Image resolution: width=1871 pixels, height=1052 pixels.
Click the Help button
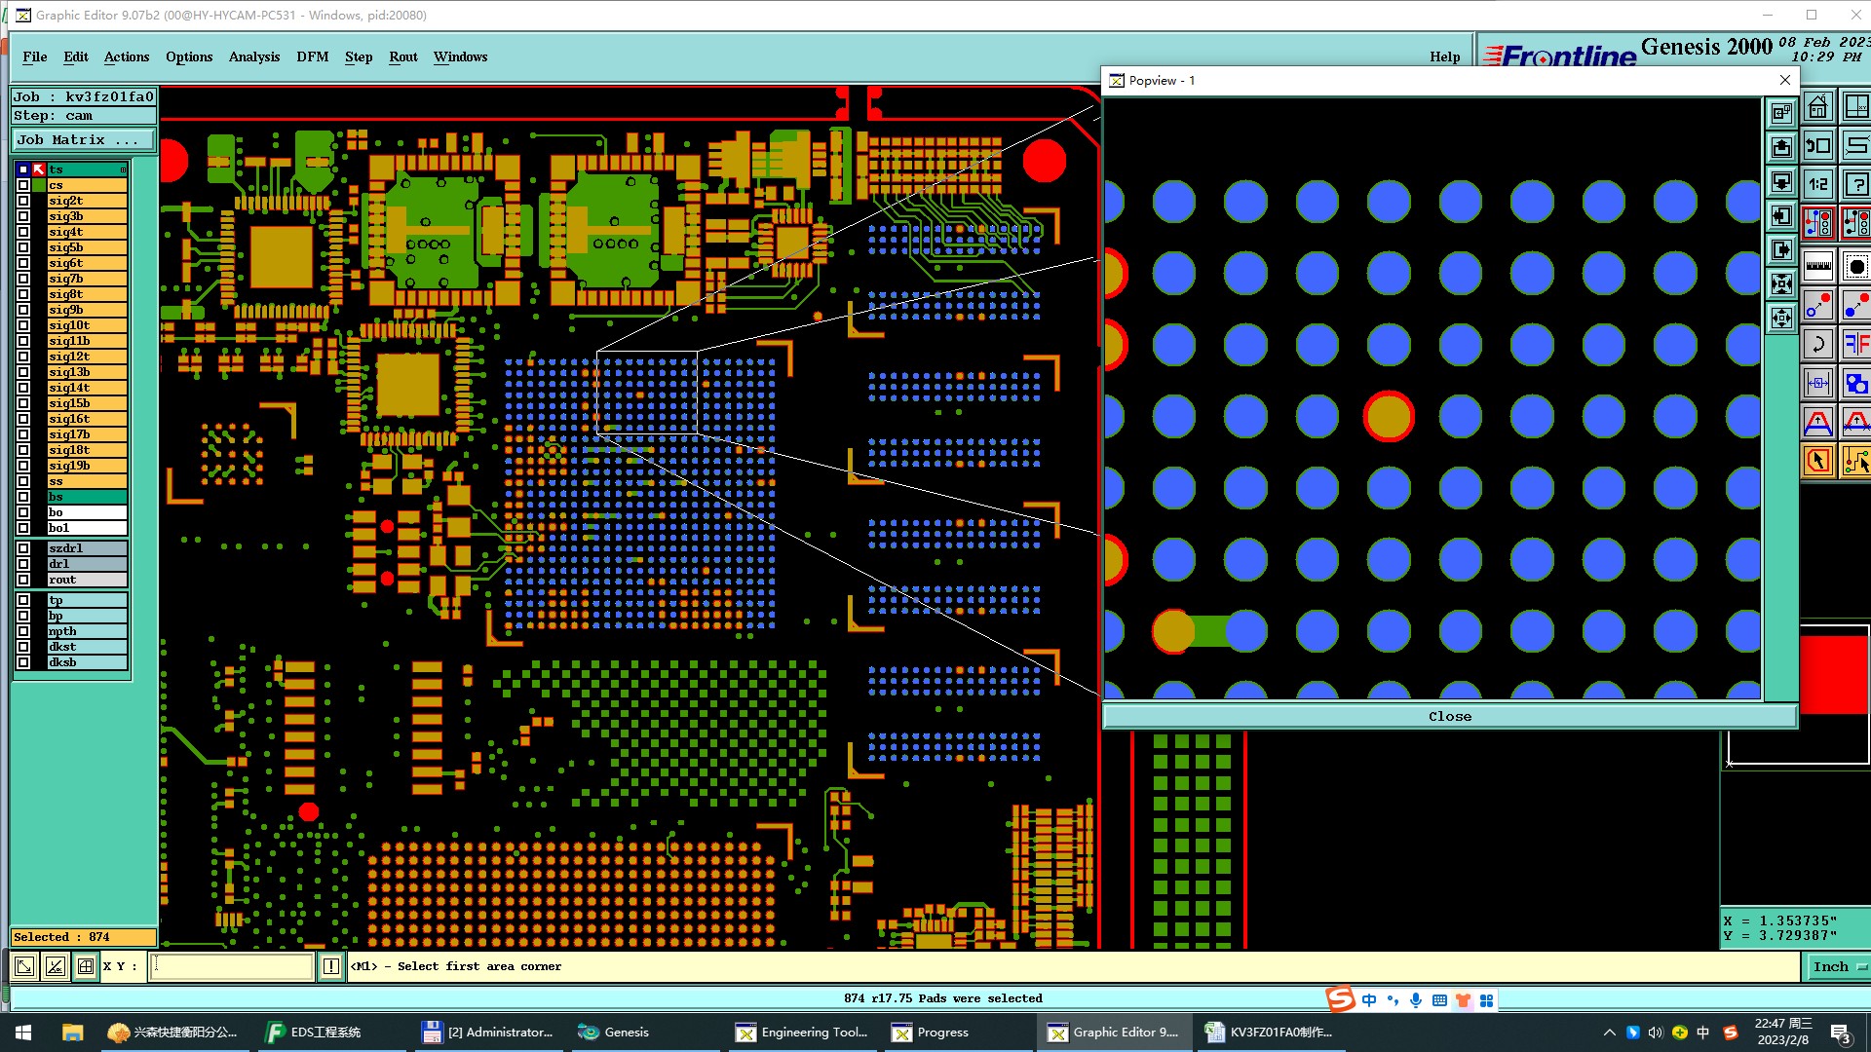pos(1444,56)
